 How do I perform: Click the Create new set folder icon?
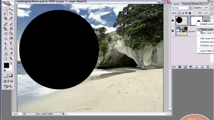196,67
